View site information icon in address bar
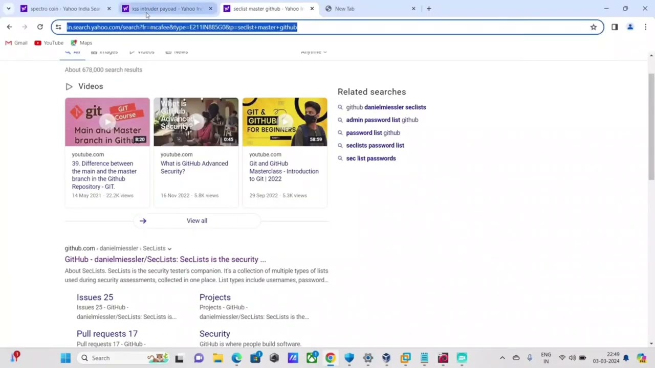 tap(58, 27)
